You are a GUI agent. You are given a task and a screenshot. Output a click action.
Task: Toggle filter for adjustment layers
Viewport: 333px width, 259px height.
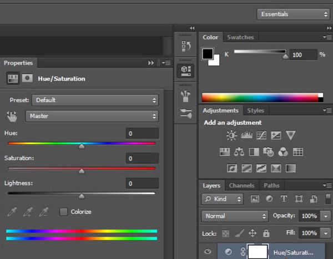point(269,199)
